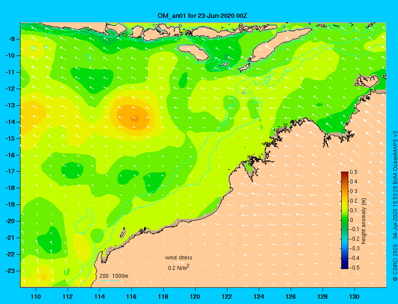Click the 0 label on the color bar
This screenshot has height=304, width=398.
pos(352,220)
